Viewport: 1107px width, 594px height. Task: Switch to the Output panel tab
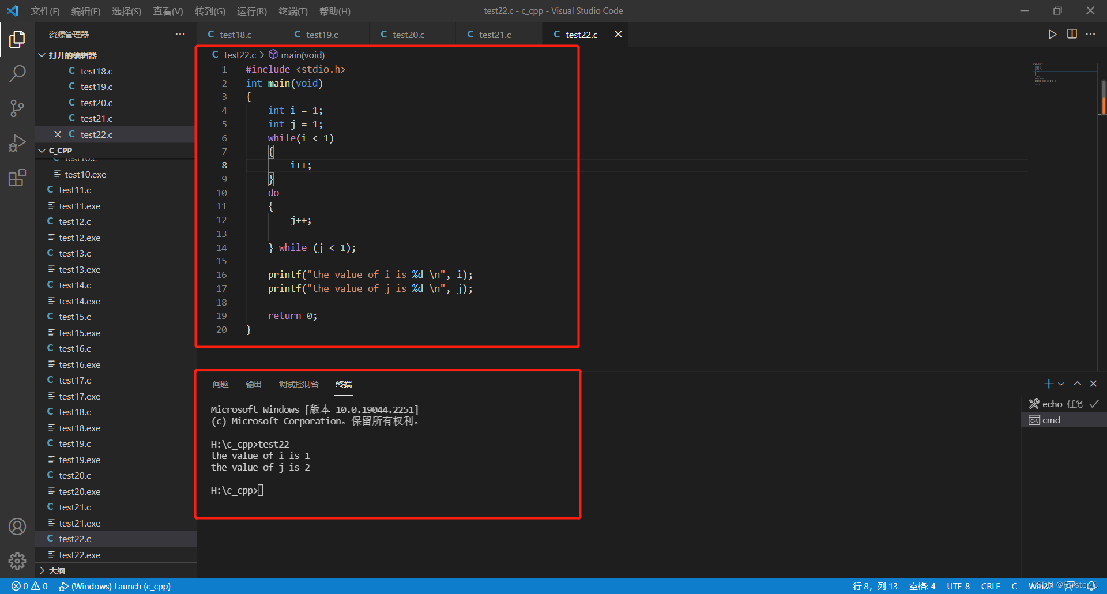tap(254, 384)
